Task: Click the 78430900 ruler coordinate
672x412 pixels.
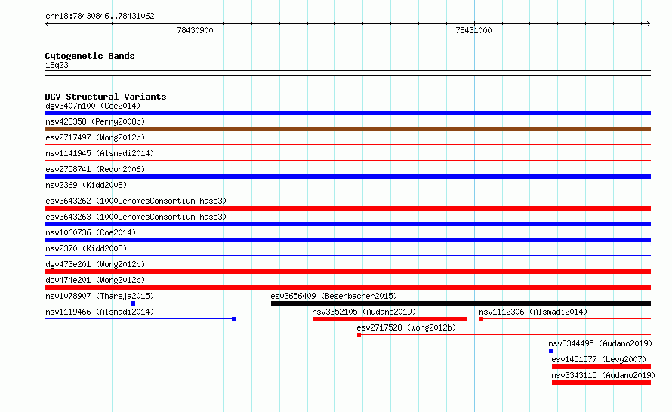Action: (x=195, y=30)
